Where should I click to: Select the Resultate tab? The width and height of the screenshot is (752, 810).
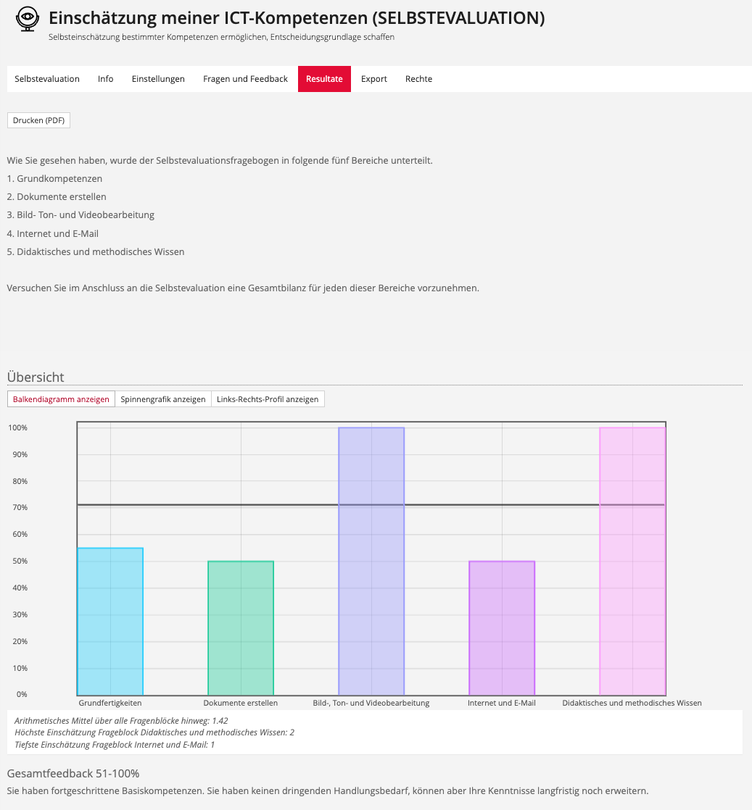(x=324, y=79)
